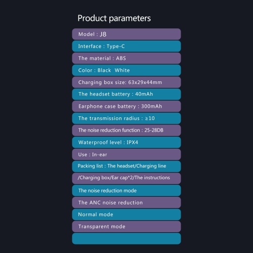Select Earphone case battery 300mAh row

(x=126, y=106)
